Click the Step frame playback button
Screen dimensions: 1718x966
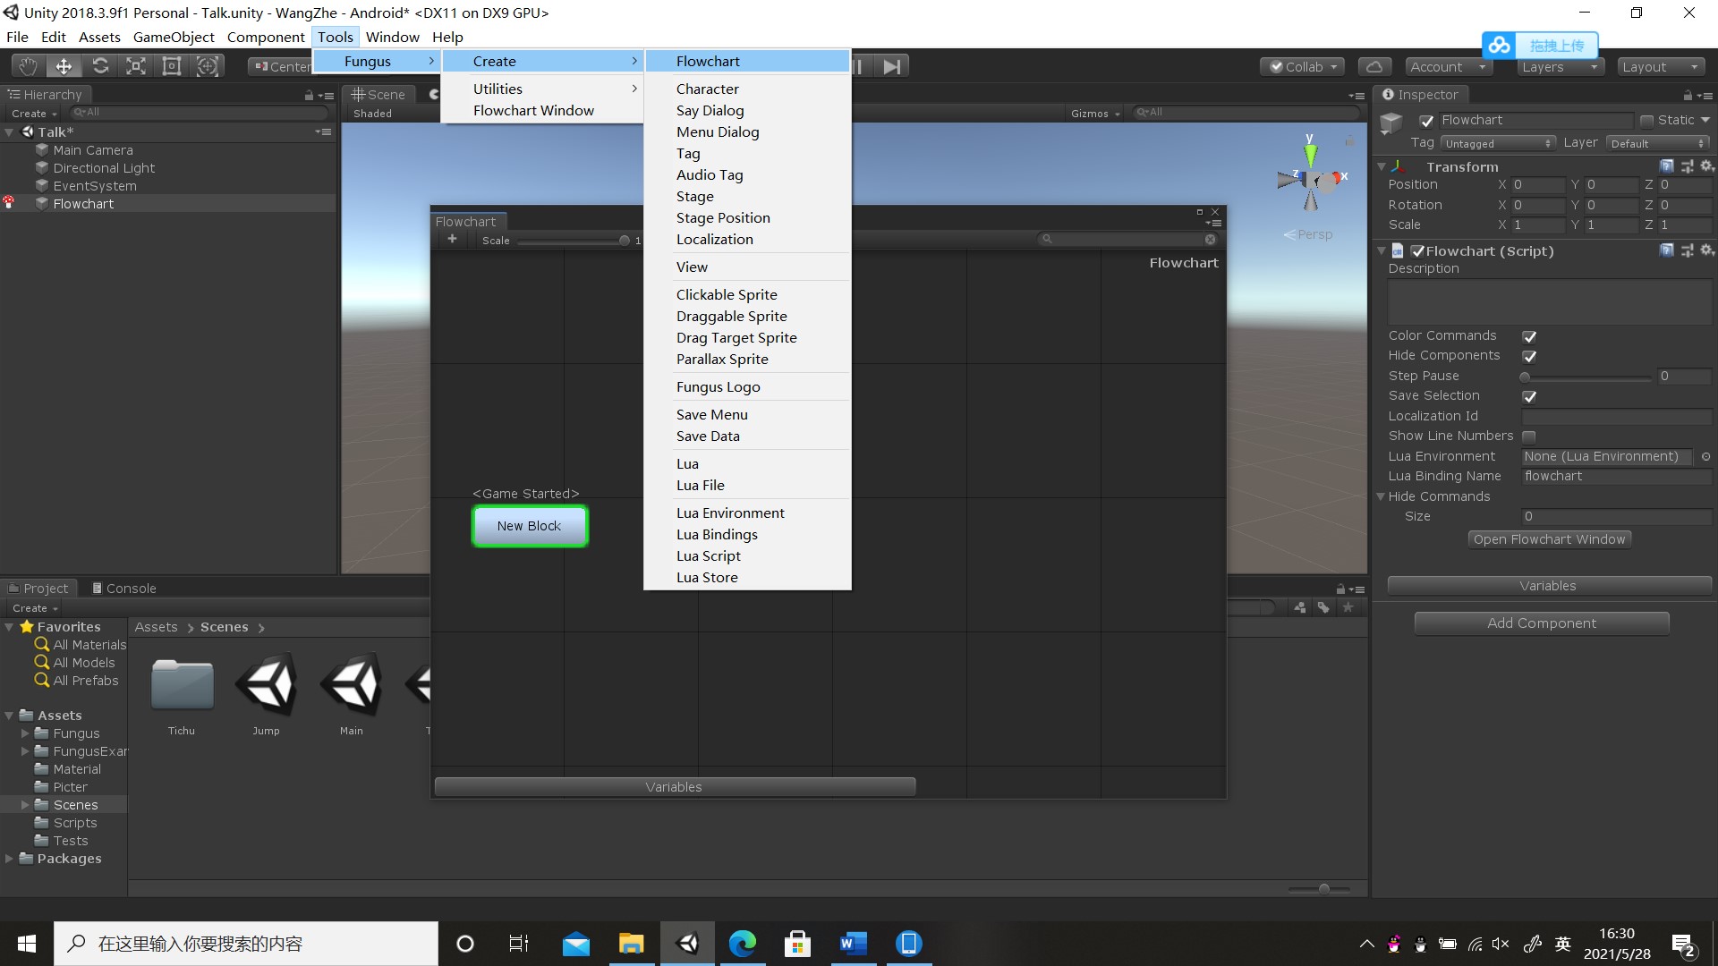(892, 66)
